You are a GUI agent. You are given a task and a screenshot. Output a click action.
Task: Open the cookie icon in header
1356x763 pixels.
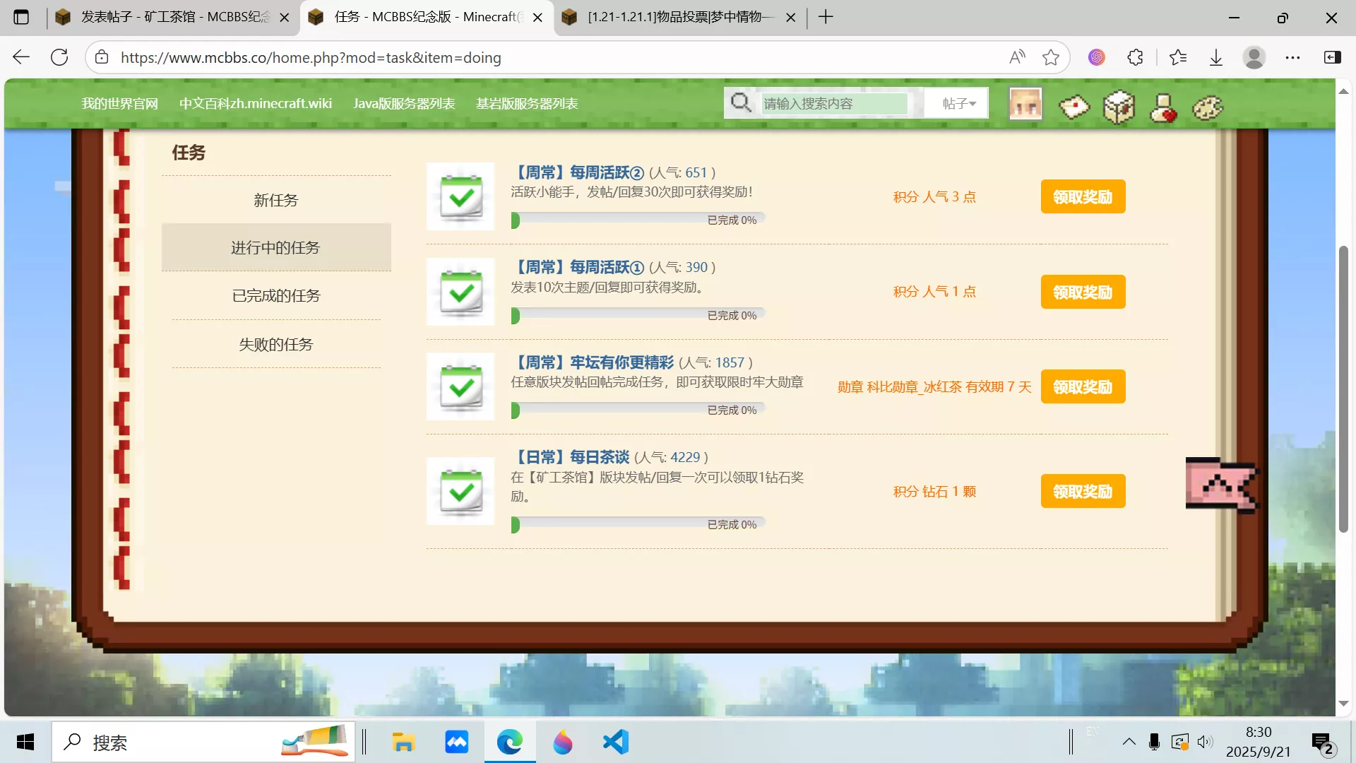1208,107
